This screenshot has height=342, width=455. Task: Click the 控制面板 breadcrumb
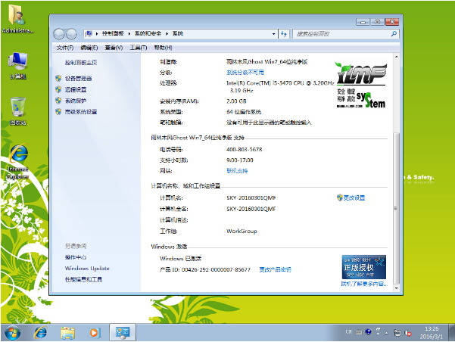click(113, 33)
